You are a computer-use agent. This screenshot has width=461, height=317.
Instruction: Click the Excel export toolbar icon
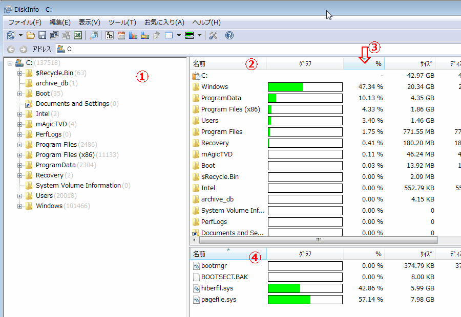coord(78,35)
